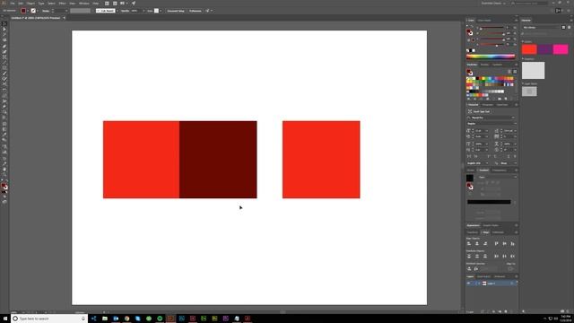Click the Fill/Stroke indicator in Gradient panel
574x323 pixels.
coord(469,187)
